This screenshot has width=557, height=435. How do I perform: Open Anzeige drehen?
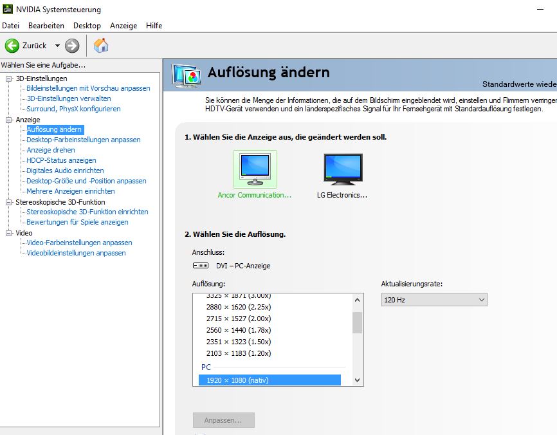pyautogui.click(x=51, y=150)
